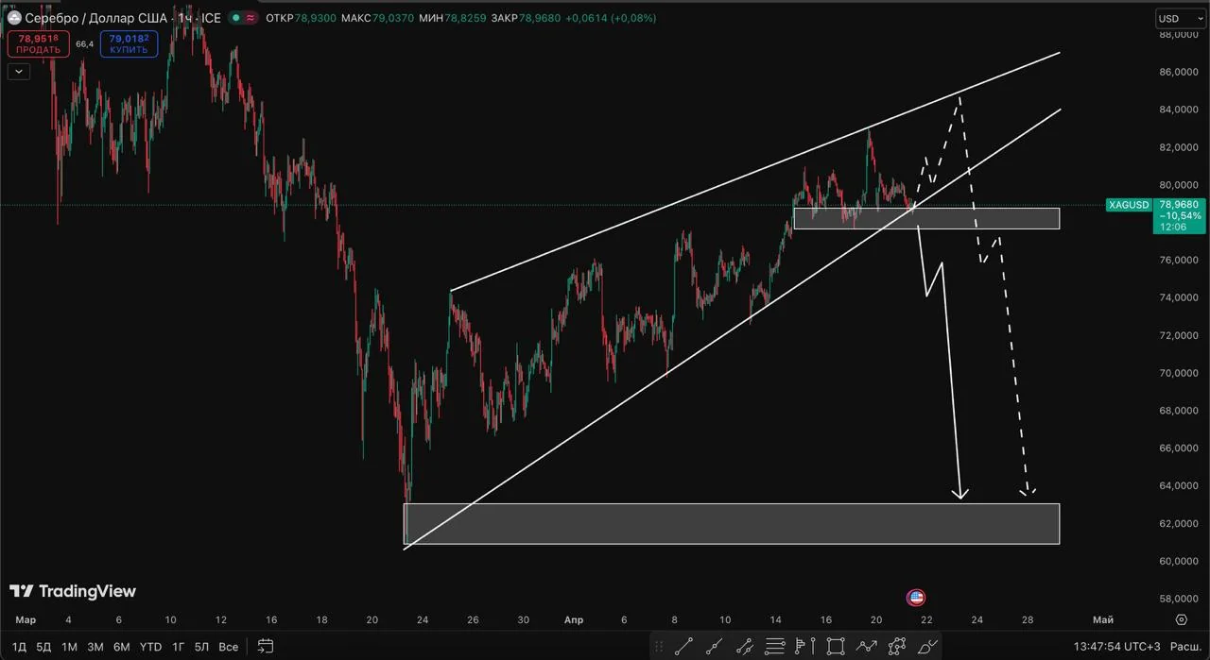Select the trend line drawing tool
Viewport: 1210px width, 660px height.
coord(683,647)
